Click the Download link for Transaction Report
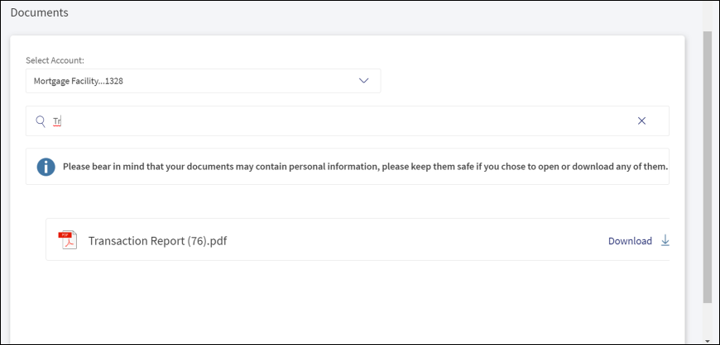This screenshot has width=720, height=345. click(x=630, y=241)
